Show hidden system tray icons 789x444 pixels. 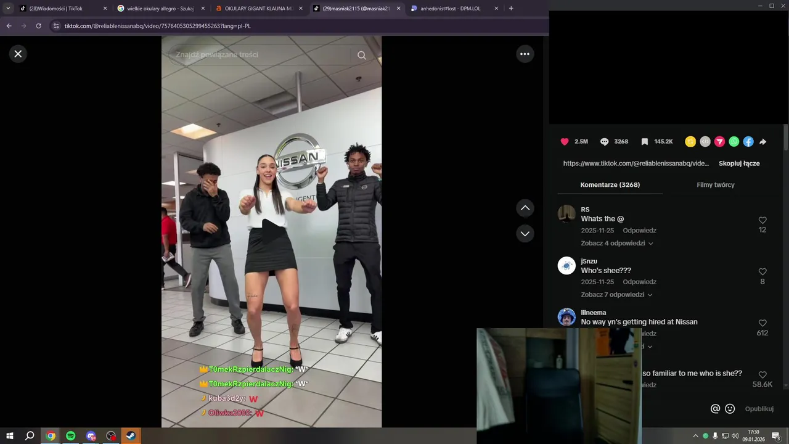coord(695,436)
